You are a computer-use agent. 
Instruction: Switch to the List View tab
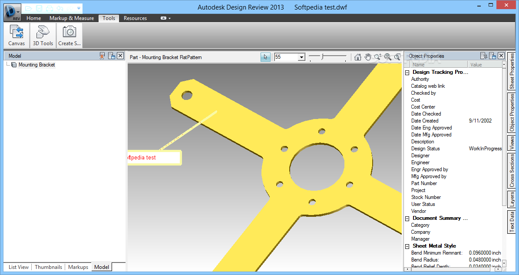click(19, 267)
